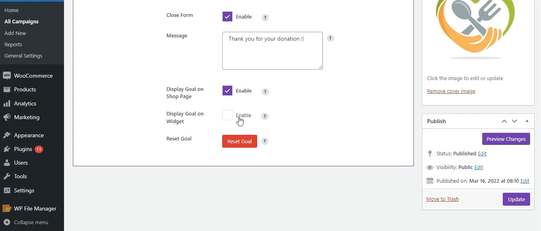Check Display Goal on Widget Enable checkbox
The width and height of the screenshot is (541, 231).
click(227, 115)
